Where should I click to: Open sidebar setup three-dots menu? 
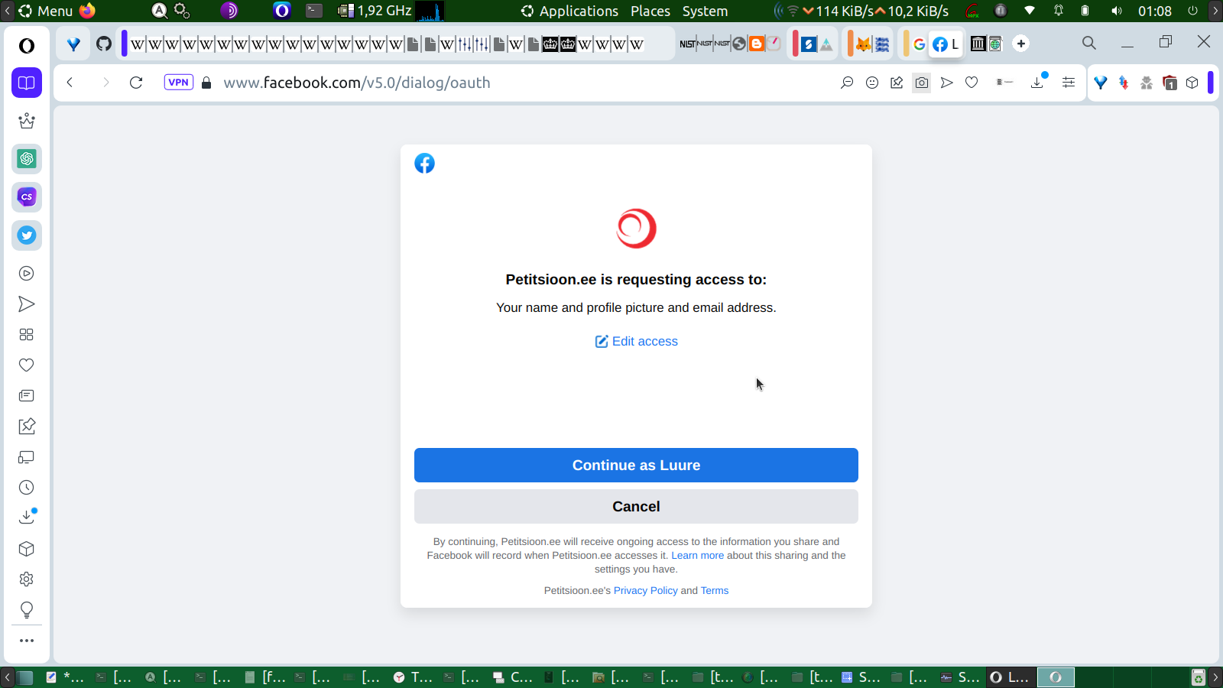(27, 641)
